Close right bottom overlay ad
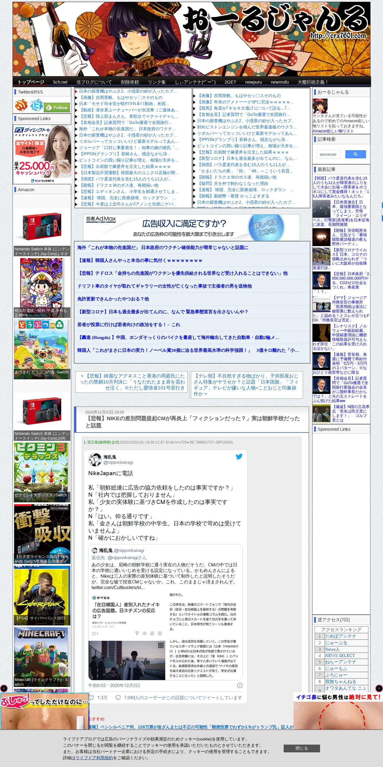 point(379,688)
